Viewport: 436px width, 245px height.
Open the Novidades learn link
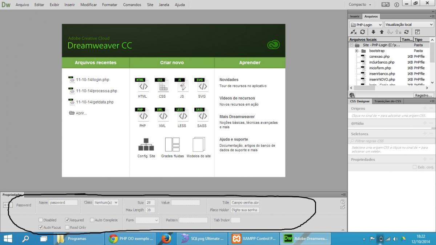click(229, 79)
